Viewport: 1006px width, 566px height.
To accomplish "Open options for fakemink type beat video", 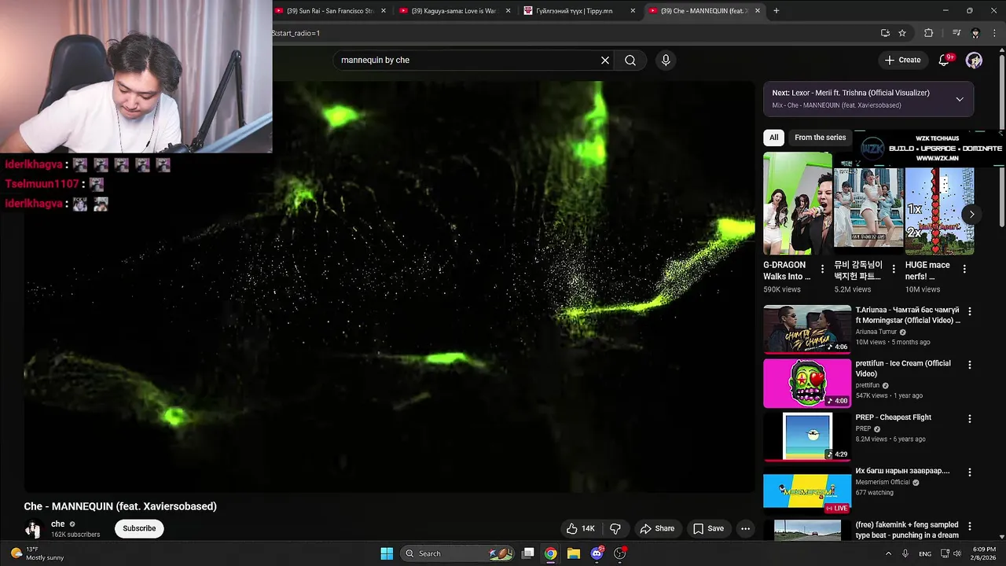I will coord(969,526).
